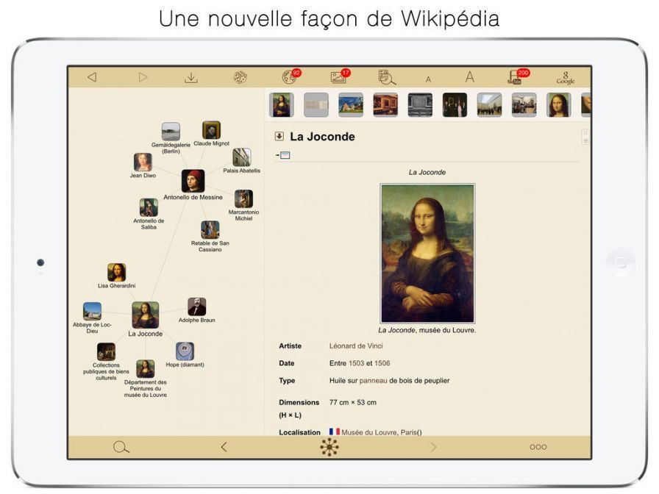Tap the search magnifier in bottom bar
Image resolution: width=659 pixels, height=494 pixels.
[x=121, y=447]
